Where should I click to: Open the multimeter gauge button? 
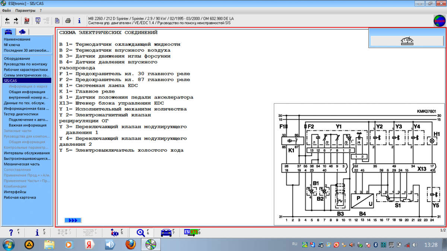tap(406, 41)
